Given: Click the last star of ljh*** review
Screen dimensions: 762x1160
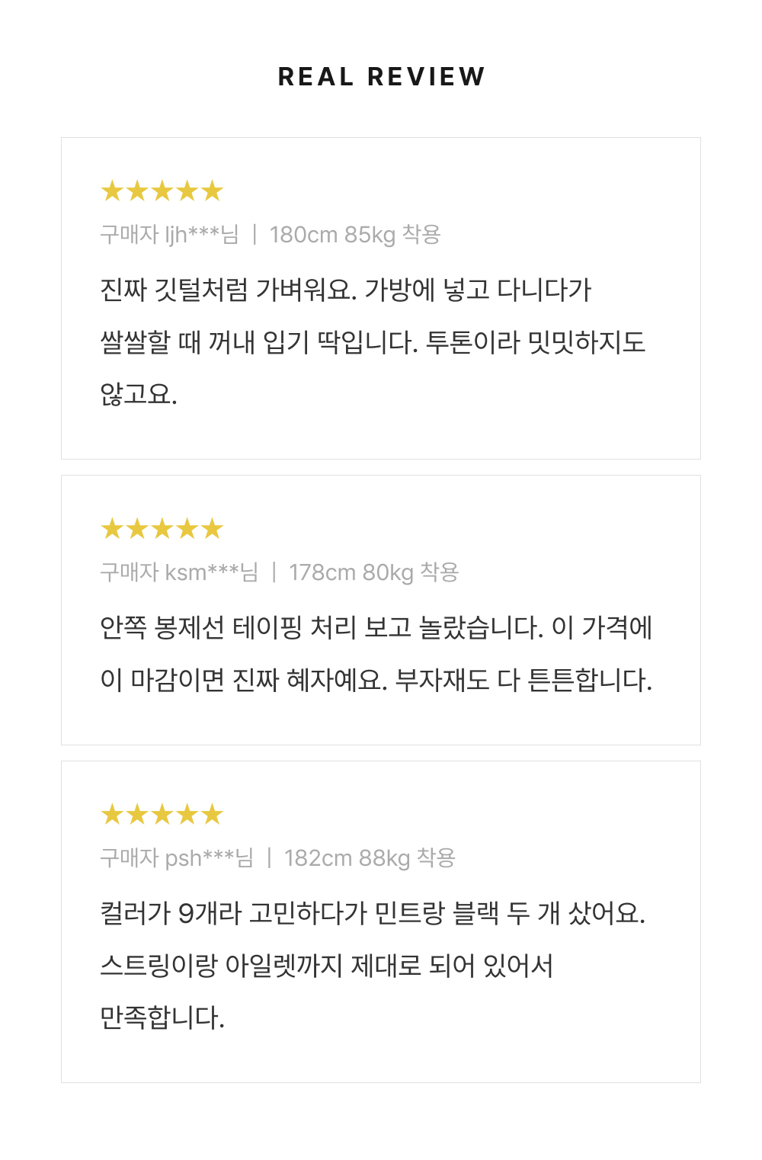Looking at the screenshot, I should tap(212, 191).
